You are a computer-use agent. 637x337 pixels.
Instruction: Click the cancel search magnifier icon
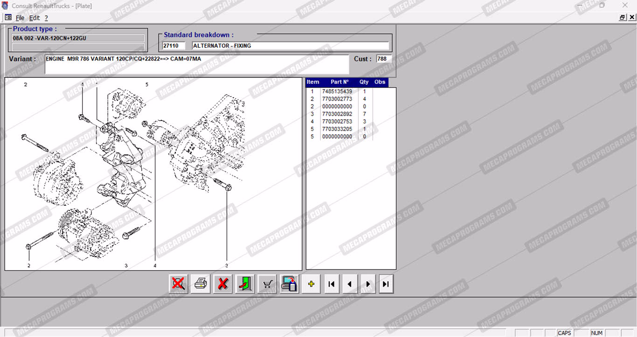[x=178, y=284]
